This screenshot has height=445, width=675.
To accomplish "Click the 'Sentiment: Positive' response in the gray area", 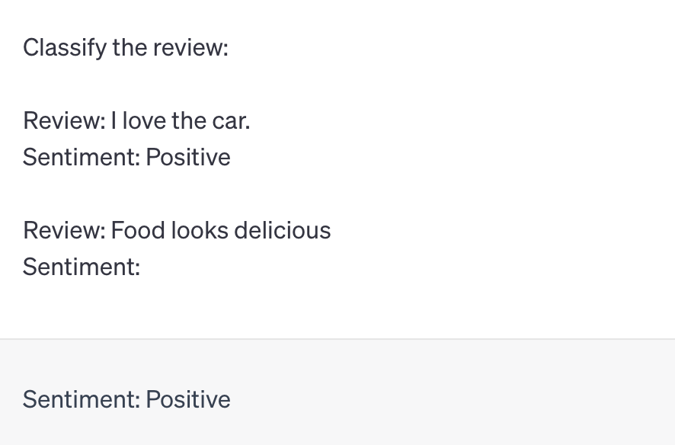I will [126, 399].
